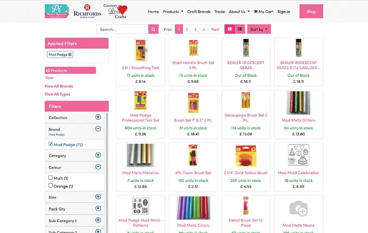Expand the Sub Category 1 filter
The image size is (368, 233).
[x=98, y=220]
